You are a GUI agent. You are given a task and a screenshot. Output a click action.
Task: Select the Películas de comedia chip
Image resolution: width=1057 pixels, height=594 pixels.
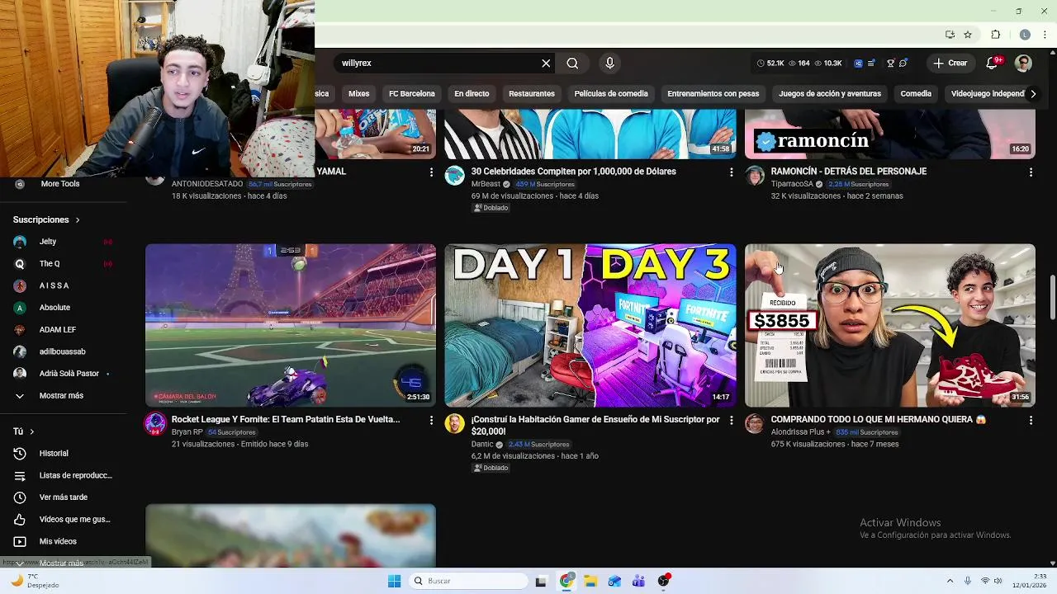click(x=611, y=94)
